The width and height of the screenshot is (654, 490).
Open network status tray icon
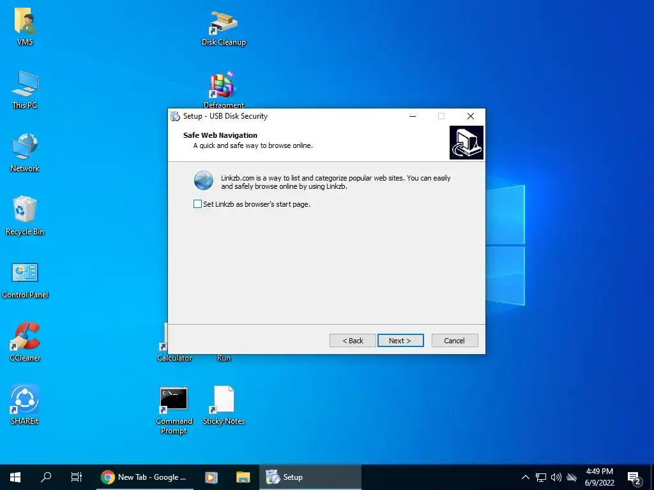click(541, 477)
